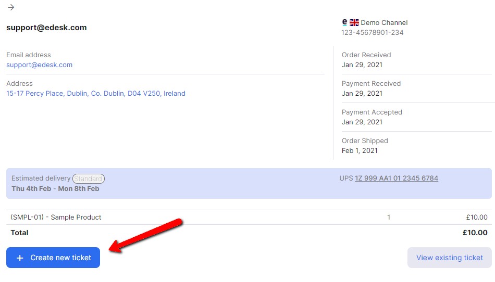Click the Standard delivery badge

(x=89, y=178)
